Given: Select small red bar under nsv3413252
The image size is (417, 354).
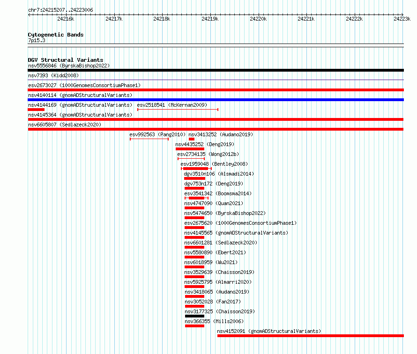Looking at the screenshot, I should coord(192,139).
